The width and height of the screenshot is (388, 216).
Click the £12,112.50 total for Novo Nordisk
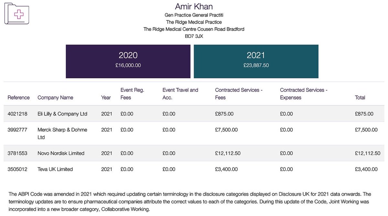click(367, 153)
